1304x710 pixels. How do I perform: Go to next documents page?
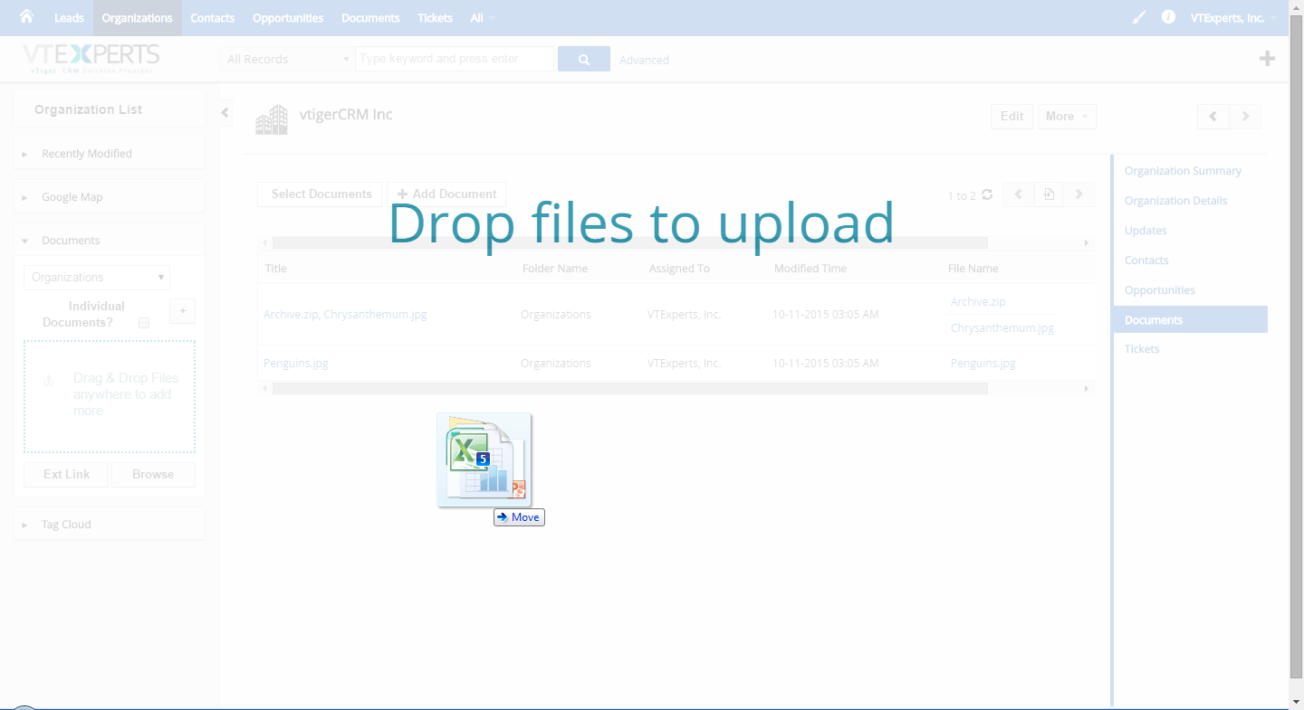(1079, 194)
